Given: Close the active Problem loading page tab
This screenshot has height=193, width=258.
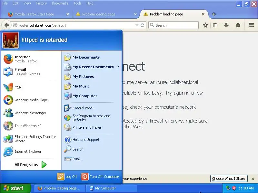Looking at the screenshot, I should coord(203,14).
